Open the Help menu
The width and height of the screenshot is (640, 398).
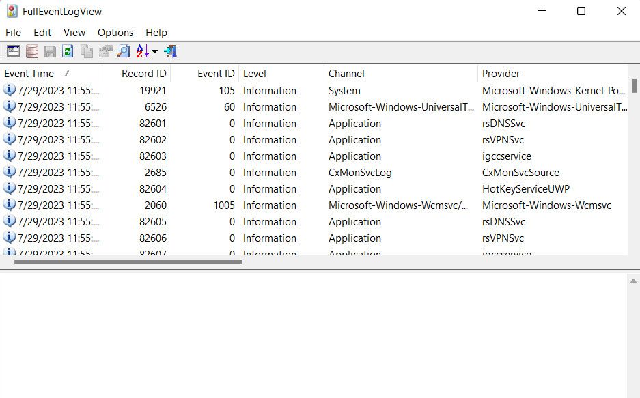pos(156,32)
